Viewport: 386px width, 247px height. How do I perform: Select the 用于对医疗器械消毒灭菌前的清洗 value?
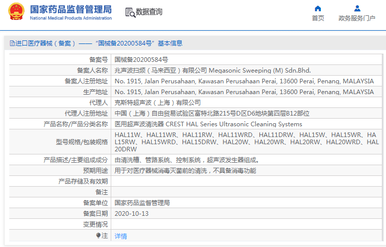[185, 171]
